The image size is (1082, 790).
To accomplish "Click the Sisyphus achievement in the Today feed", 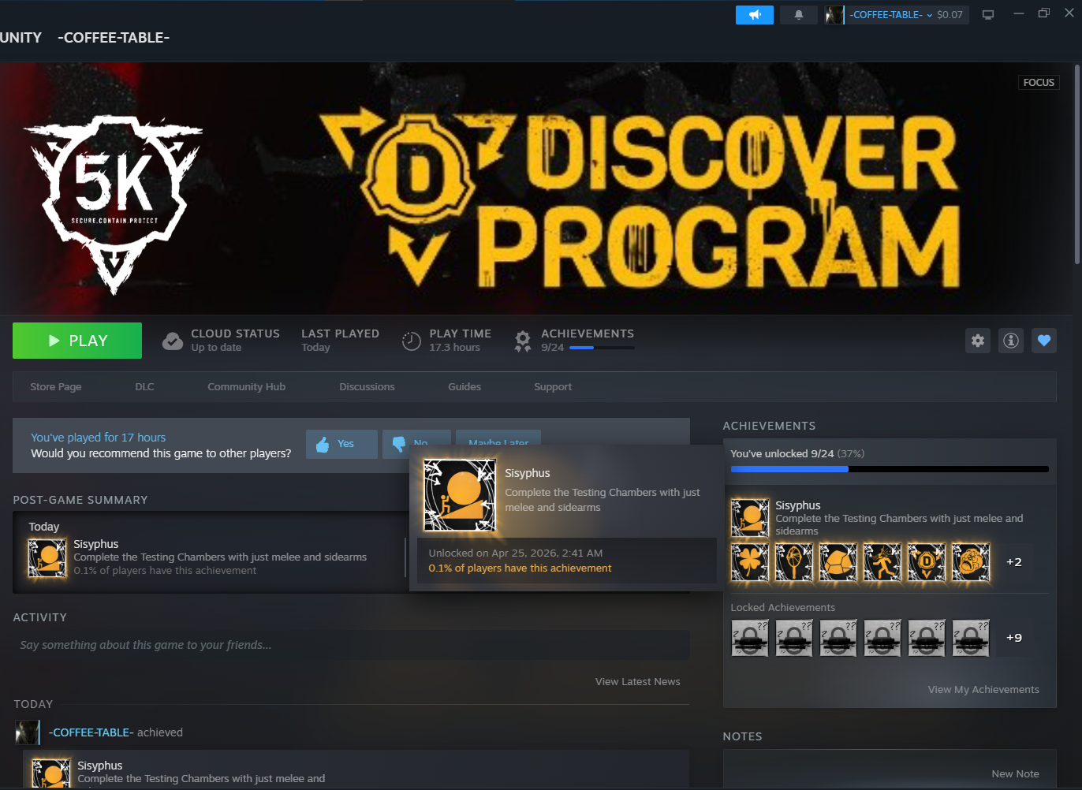I will tap(356, 770).
